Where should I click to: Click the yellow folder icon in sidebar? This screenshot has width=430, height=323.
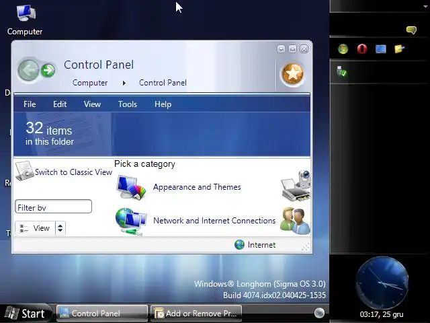(399, 49)
